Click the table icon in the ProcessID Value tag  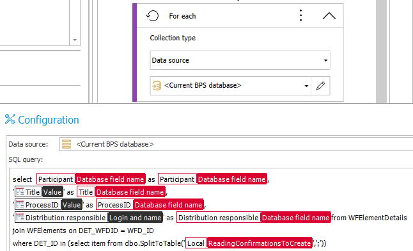click(x=20, y=204)
